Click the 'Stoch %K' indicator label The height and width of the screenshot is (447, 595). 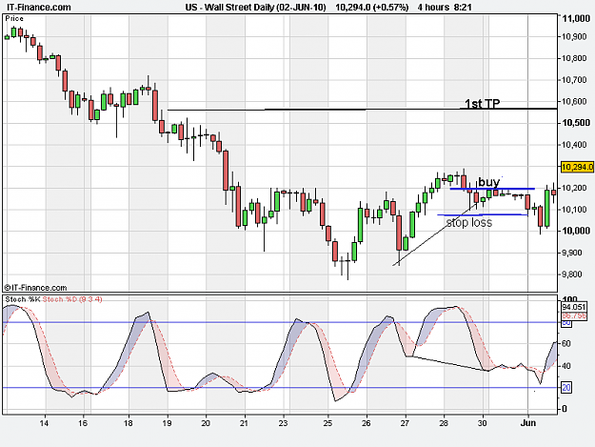click(23, 299)
